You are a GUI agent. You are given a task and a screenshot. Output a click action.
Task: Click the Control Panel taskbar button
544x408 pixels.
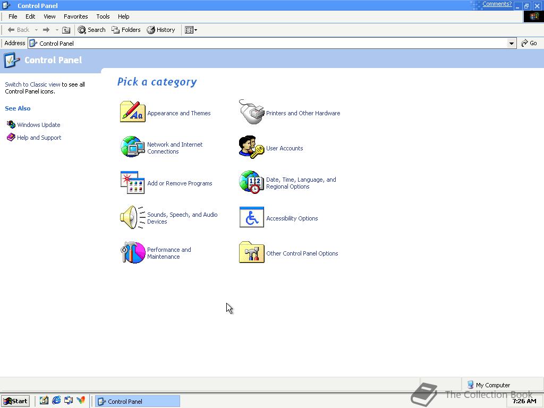click(138, 402)
